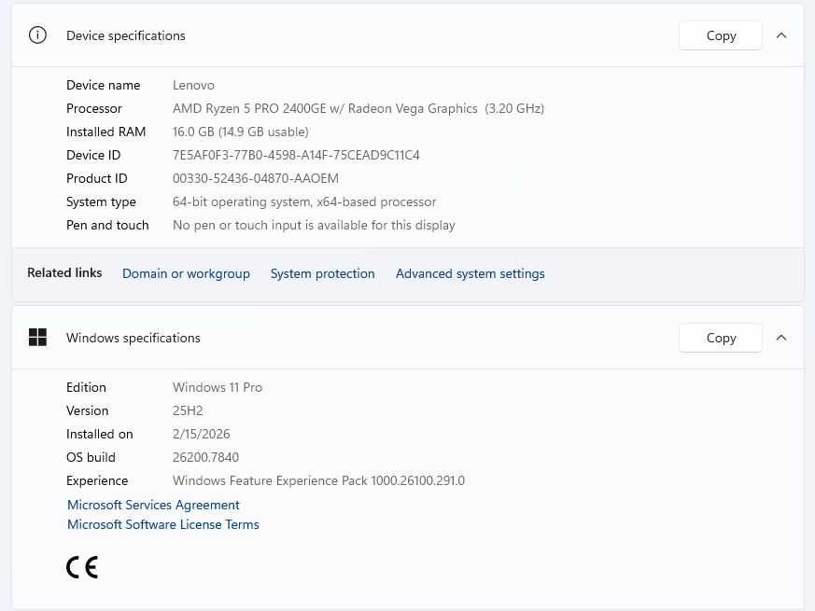Open the Microsoft Services Agreement link

point(153,505)
